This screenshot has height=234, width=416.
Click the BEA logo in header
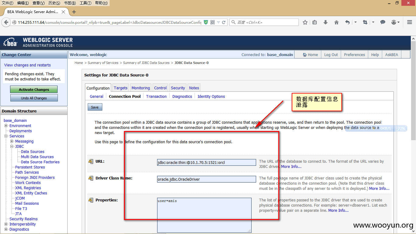pyautogui.click(x=10, y=42)
